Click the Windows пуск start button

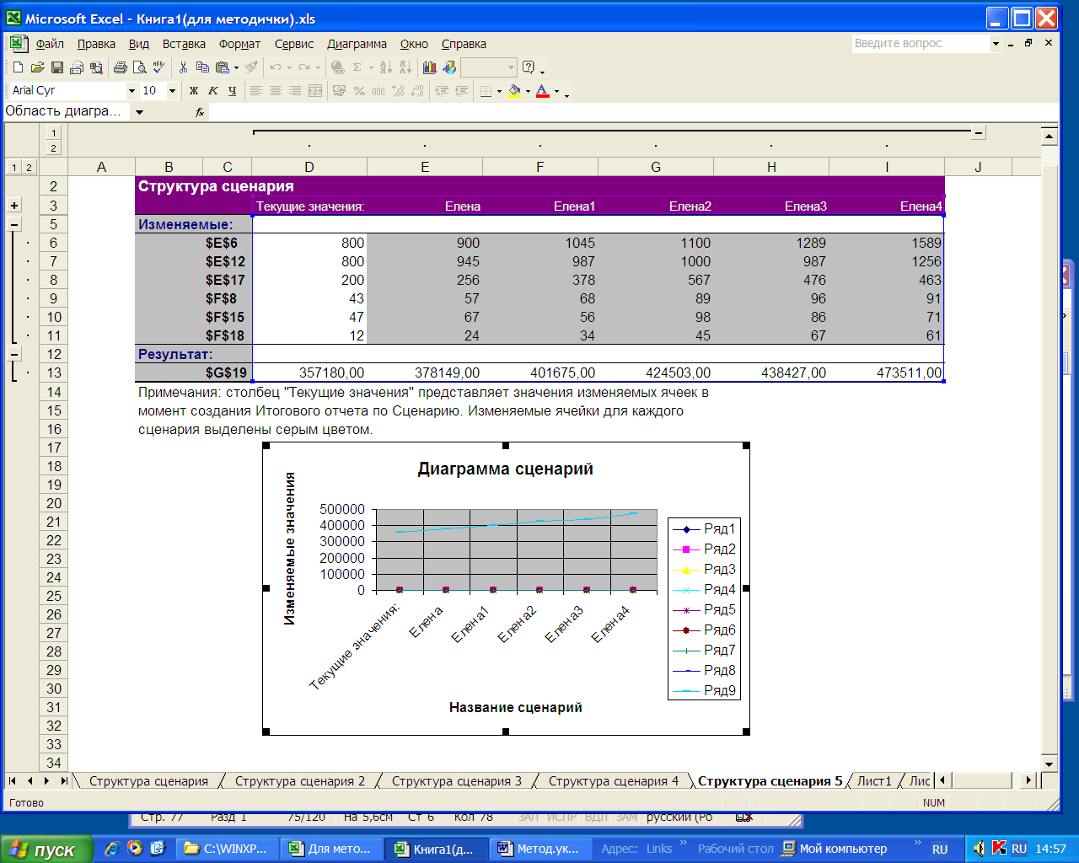point(48,849)
